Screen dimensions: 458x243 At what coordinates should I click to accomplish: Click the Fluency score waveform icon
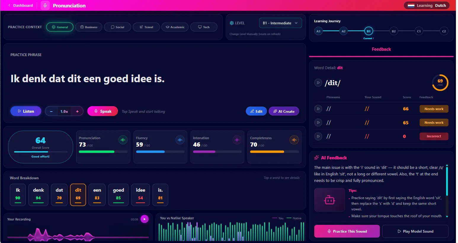[180, 140]
